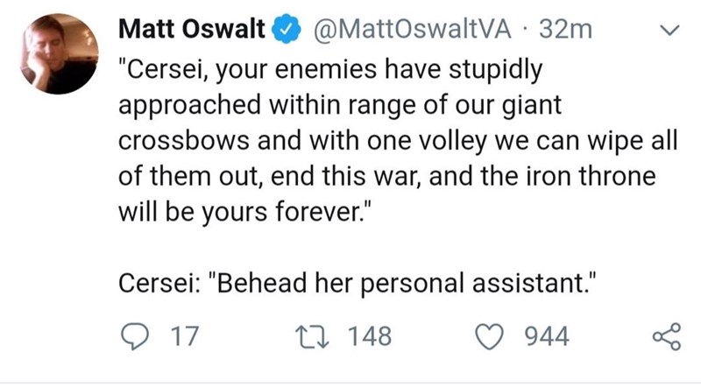Like the tweet with the heart icon
This screenshot has width=701, height=387.
[489, 337]
